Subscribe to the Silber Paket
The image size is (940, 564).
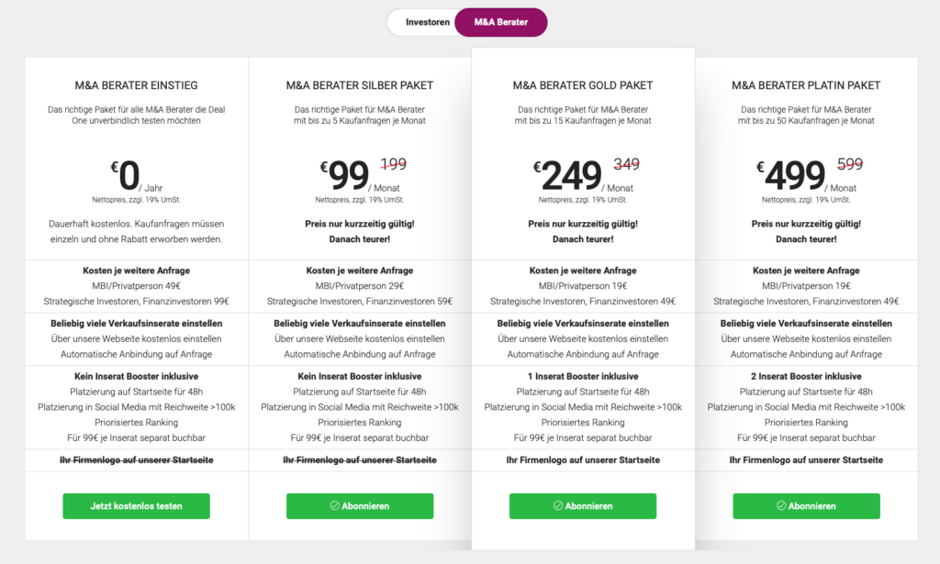pyautogui.click(x=360, y=506)
